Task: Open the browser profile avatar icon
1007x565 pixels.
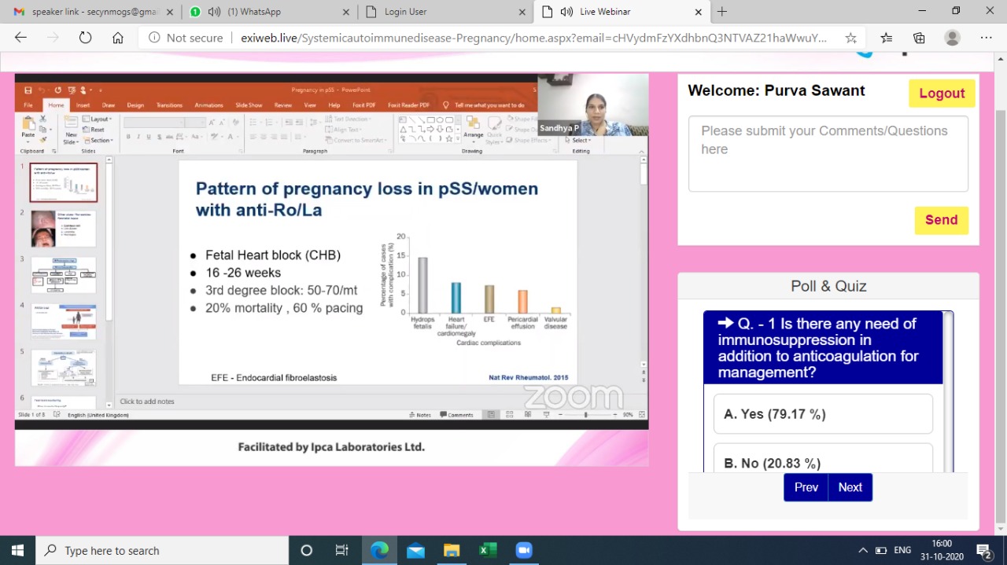Action: click(x=952, y=38)
